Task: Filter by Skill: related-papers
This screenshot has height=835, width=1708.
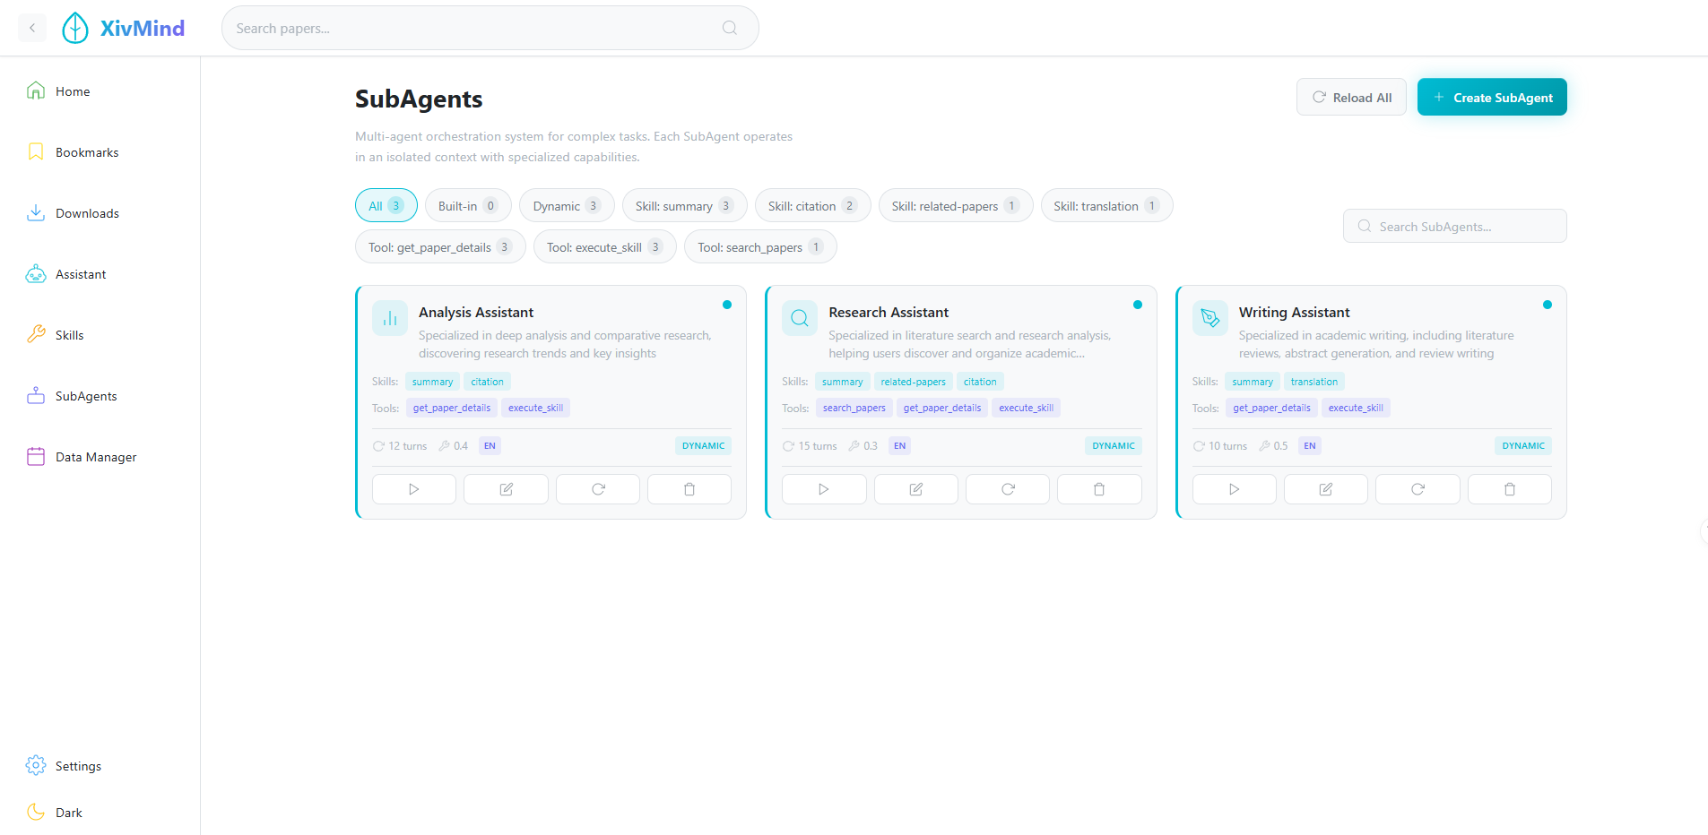Action: click(956, 205)
